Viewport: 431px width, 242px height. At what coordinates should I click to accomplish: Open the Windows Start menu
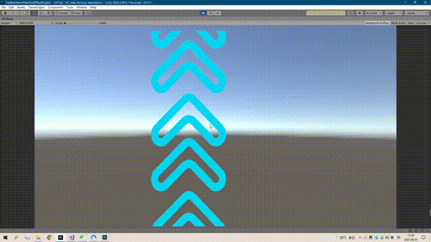(x=5, y=237)
